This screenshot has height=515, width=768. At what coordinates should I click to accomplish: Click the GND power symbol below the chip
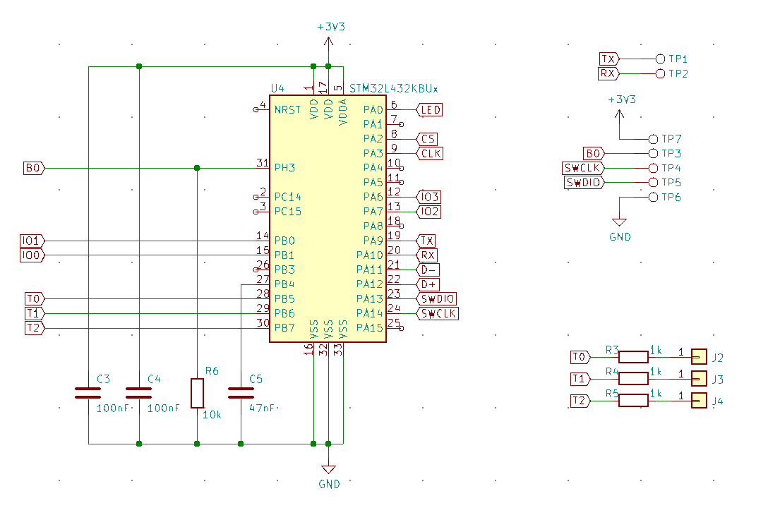click(x=328, y=471)
